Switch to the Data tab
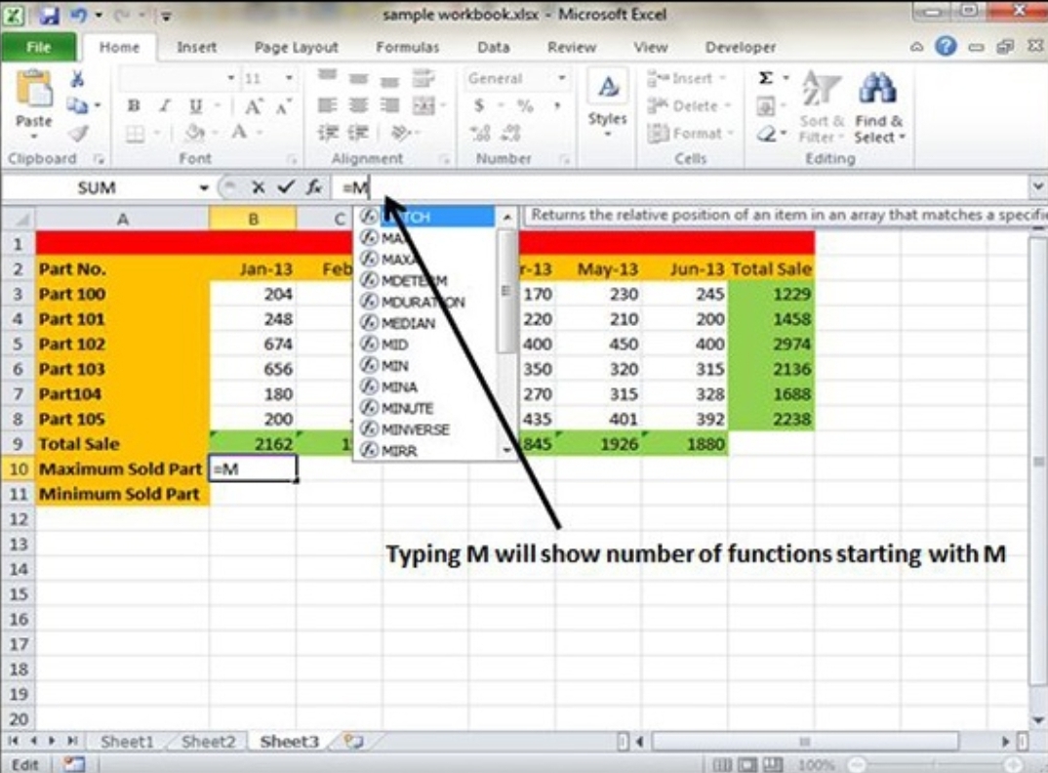Image resolution: width=1048 pixels, height=773 pixels. tap(493, 47)
